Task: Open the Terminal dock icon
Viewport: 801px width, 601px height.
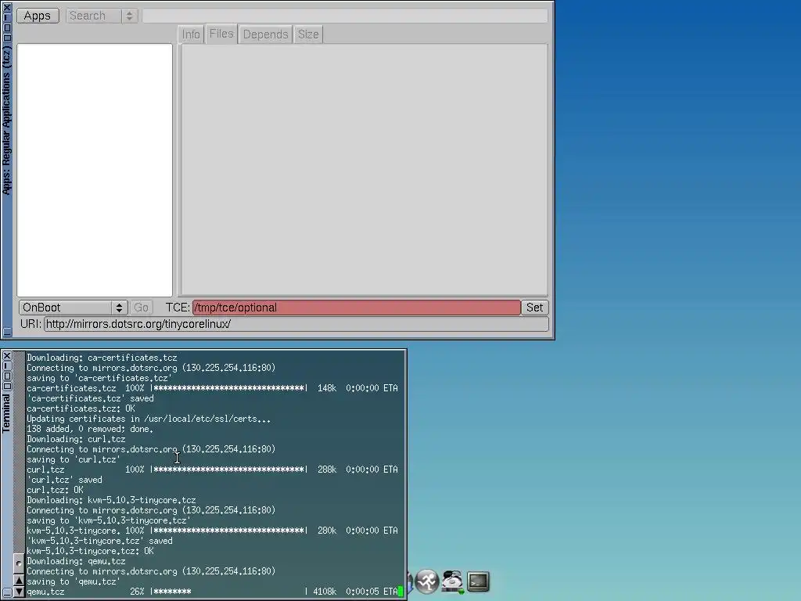Action: pos(478,581)
